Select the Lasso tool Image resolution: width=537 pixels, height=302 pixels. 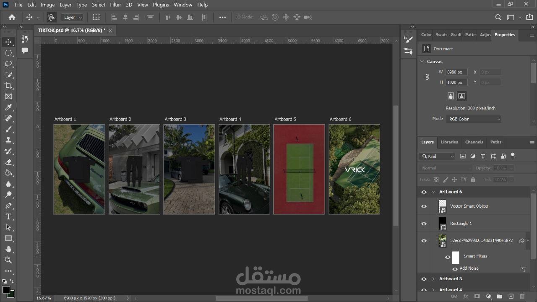(x=8, y=64)
